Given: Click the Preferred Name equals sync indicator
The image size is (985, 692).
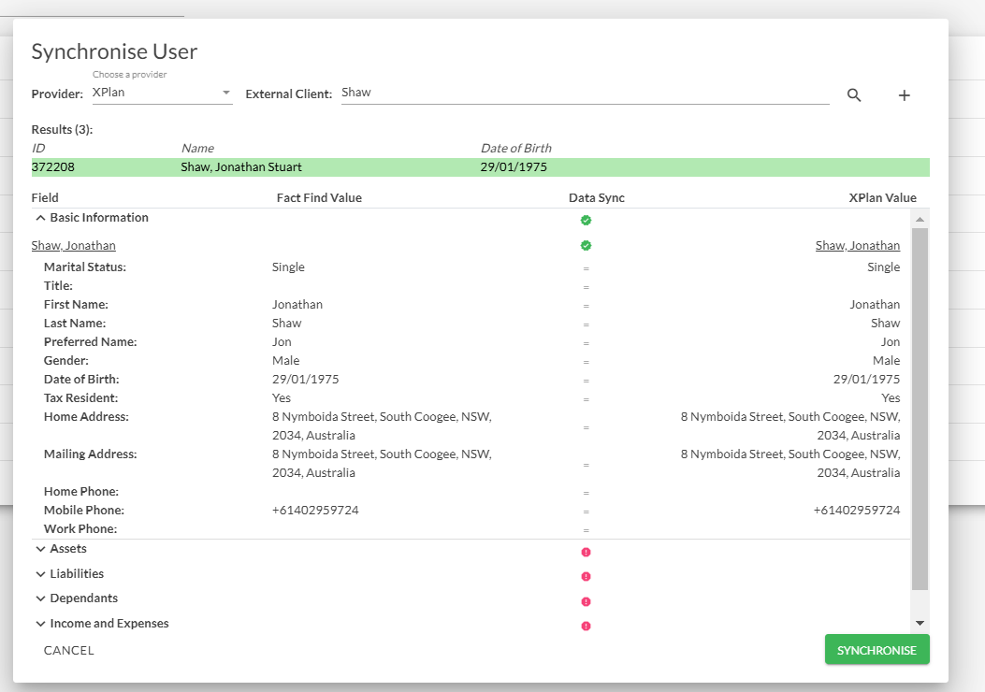Looking at the screenshot, I should point(586,343).
